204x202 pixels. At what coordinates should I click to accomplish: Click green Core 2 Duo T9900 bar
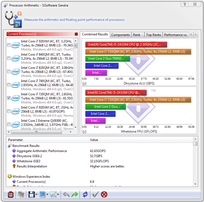pyautogui.click(x=108, y=59)
